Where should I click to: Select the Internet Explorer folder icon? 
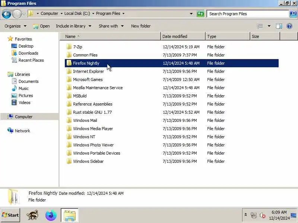[x=69, y=71]
